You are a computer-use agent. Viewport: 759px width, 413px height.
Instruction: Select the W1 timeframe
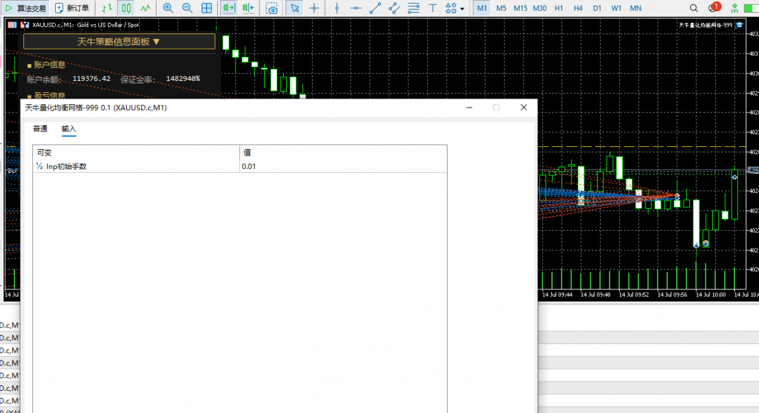[616, 8]
